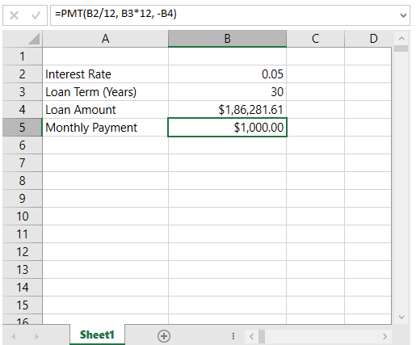Click the vertical scroll down arrow
The height and width of the screenshot is (345, 416).
(x=401, y=317)
